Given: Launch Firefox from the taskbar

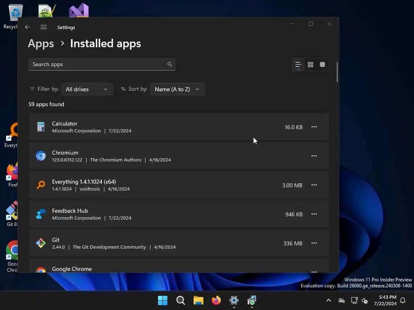Looking at the screenshot, I should coord(216,300).
